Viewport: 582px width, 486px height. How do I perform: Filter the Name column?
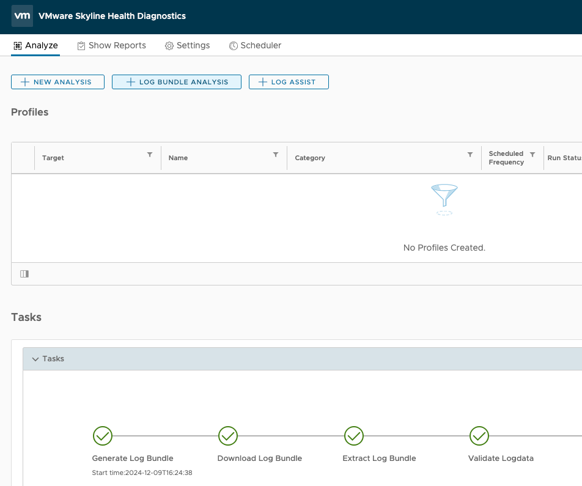276,155
